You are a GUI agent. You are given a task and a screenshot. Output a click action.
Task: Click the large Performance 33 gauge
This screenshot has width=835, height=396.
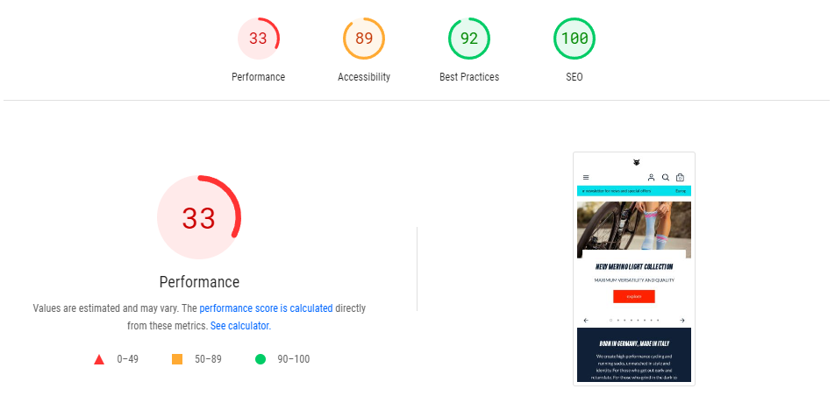199,218
